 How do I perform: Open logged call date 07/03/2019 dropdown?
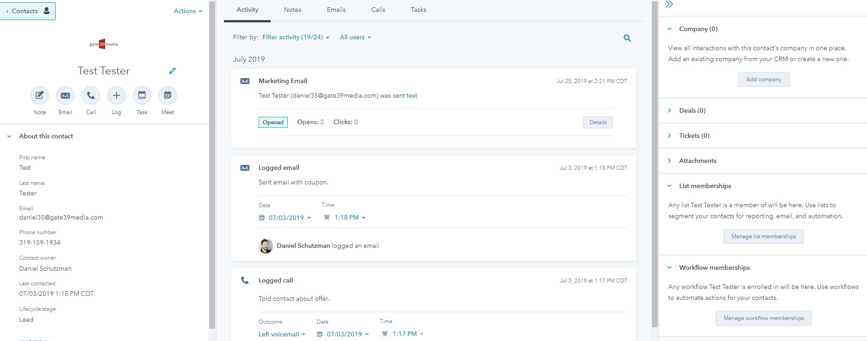tap(348, 334)
